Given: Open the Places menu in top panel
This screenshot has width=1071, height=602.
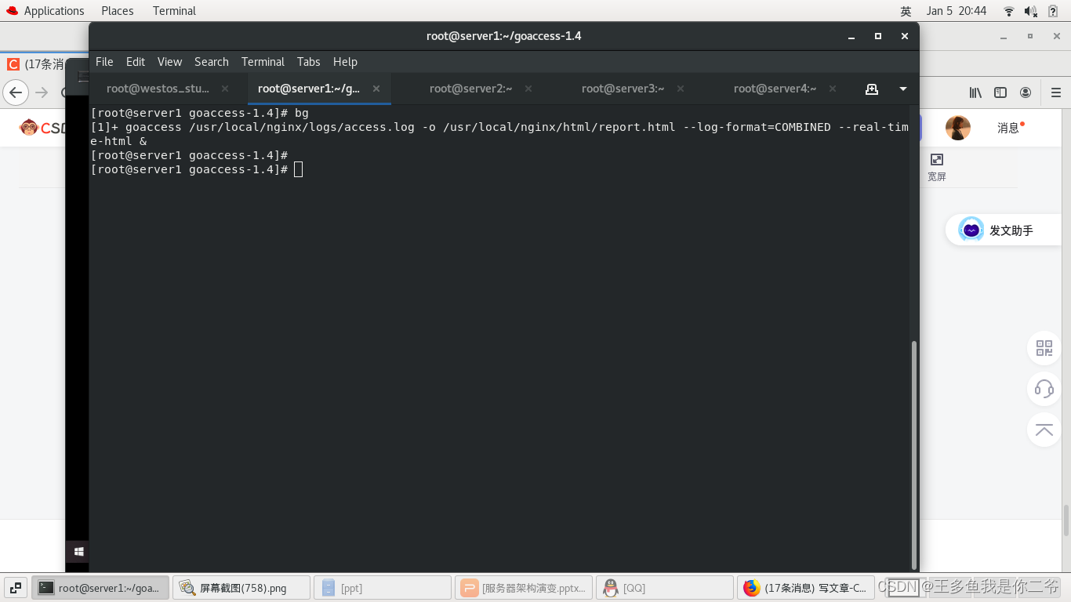Looking at the screenshot, I should tap(118, 11).
